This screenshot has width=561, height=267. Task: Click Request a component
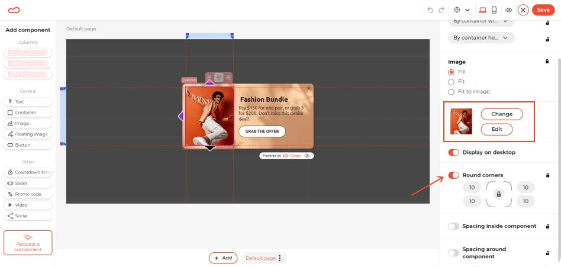coord(28,243)
